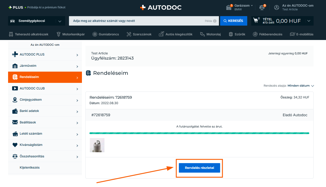Open the garage icon with notification badge
The image size is (326, 187).
(229, 7)
